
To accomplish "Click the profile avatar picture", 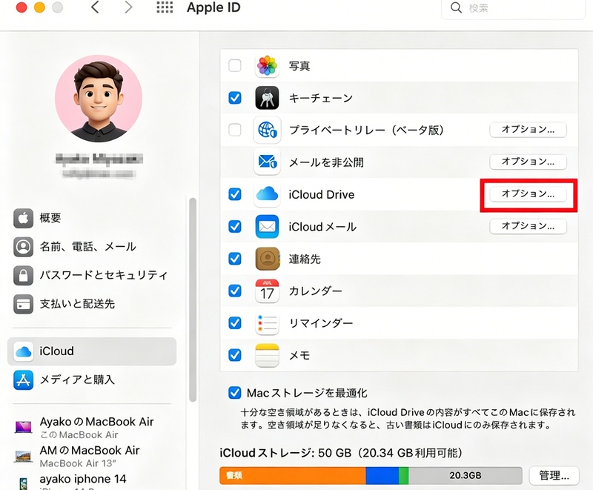I will pyautogui.click(x=99, y=99).
